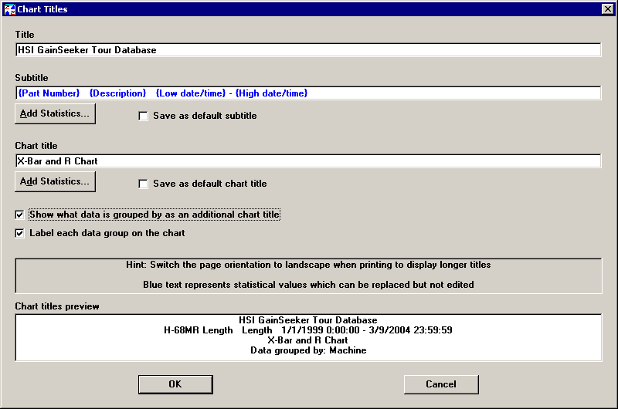Viewport: 618px width, 409px height.
Task: Click into the Title text field
Action: [307, 50]
